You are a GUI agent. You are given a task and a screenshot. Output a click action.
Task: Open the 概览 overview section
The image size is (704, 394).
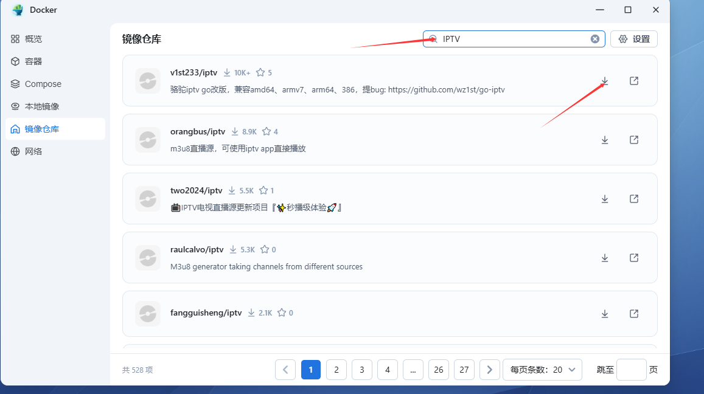(x=55, y=39)
